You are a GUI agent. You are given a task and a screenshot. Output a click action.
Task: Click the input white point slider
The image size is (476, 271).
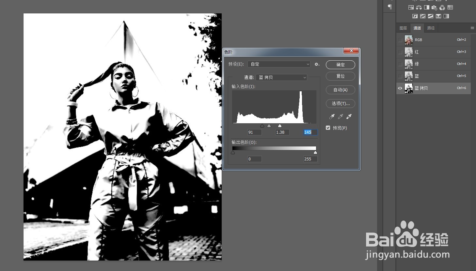[x=280, y=126]
